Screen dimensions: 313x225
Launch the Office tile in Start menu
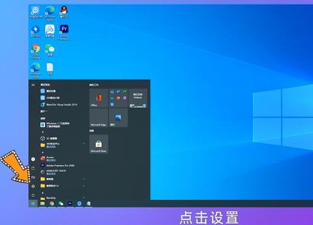point(99,98)
